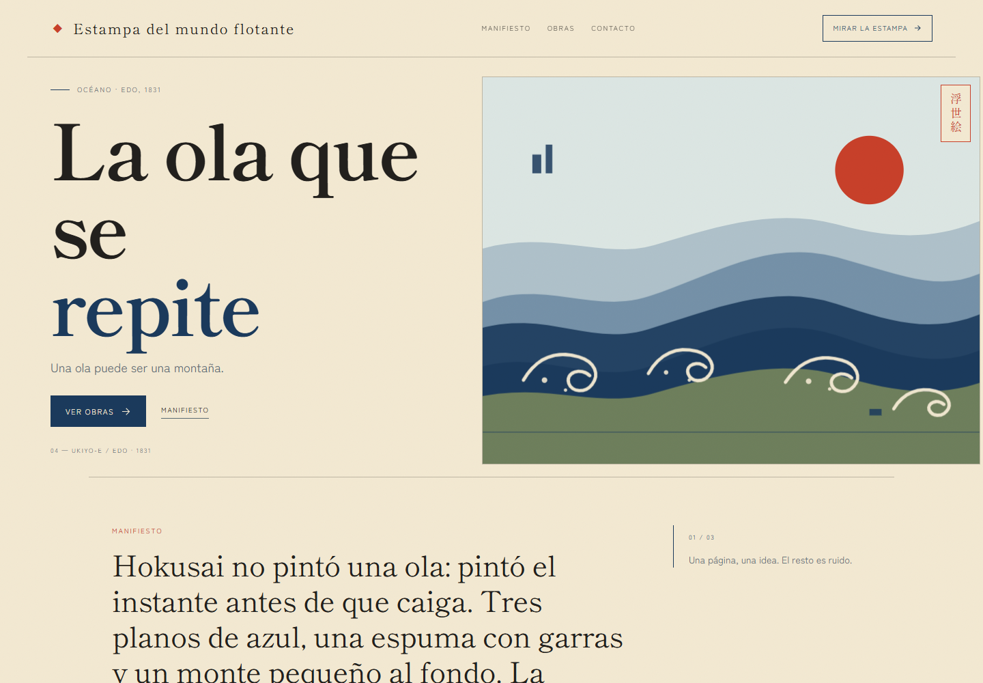Click the Ver obras button
Screen dimensions: 983x683
pos(98,411)
